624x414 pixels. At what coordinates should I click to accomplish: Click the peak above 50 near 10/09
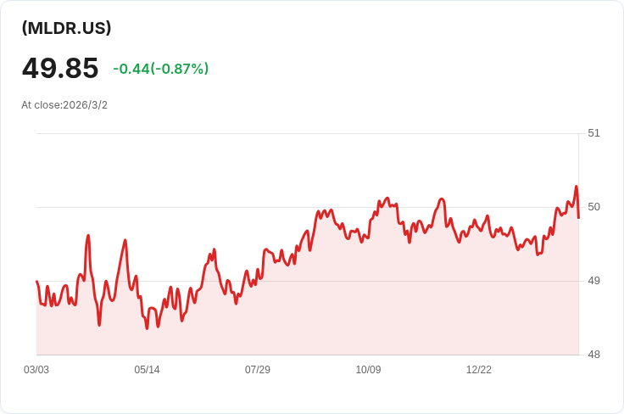(387, 198)
